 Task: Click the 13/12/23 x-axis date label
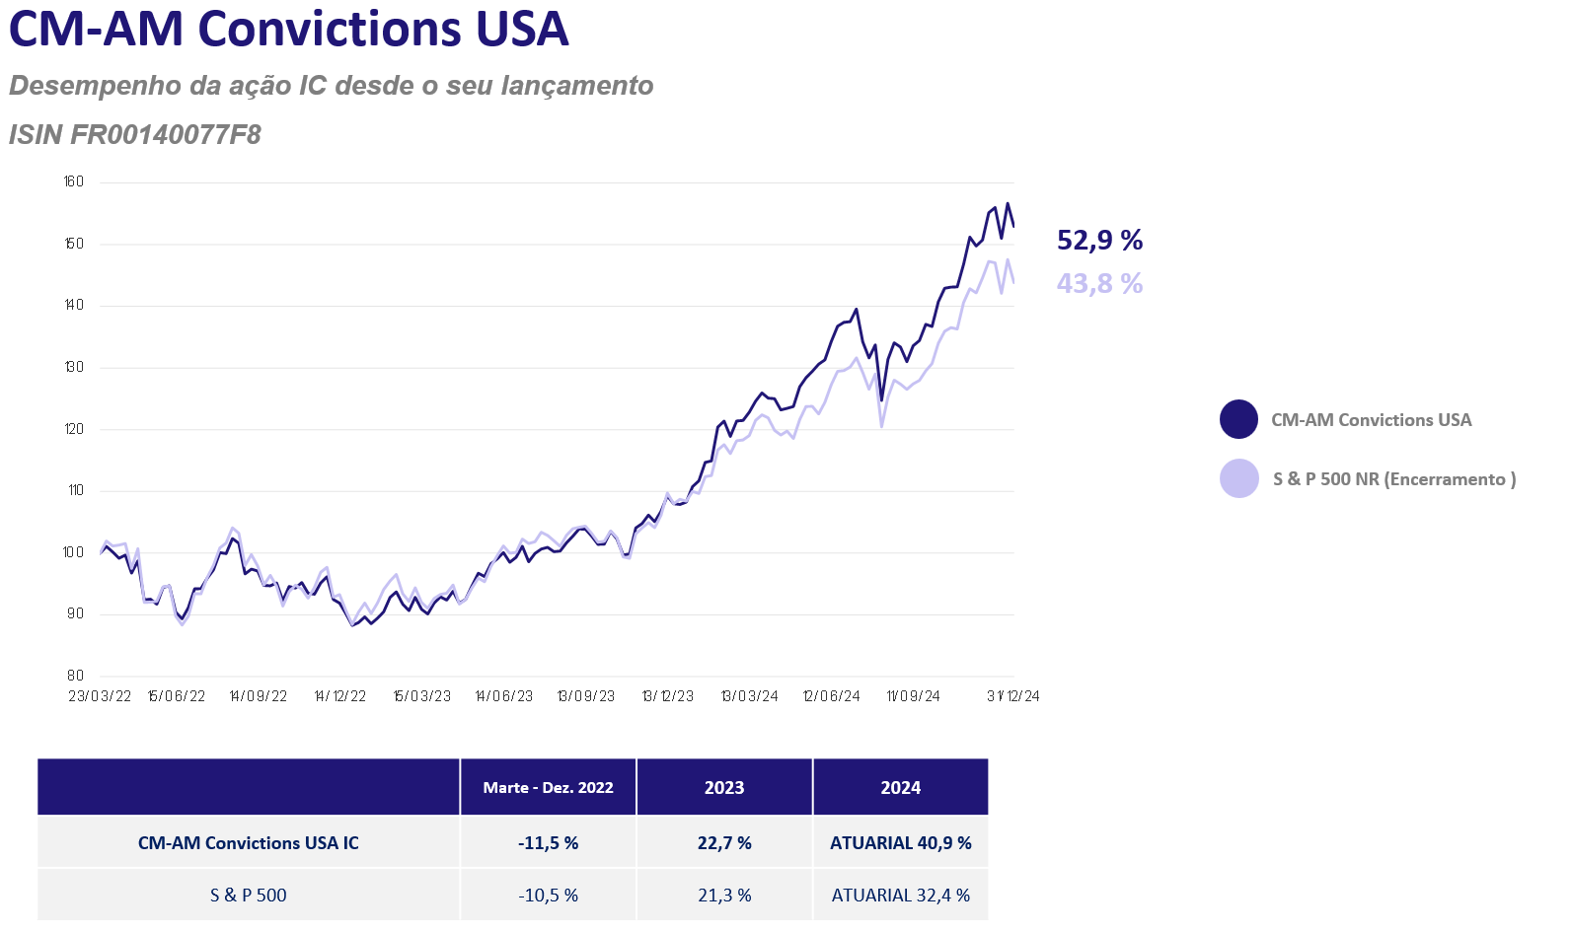668,696
